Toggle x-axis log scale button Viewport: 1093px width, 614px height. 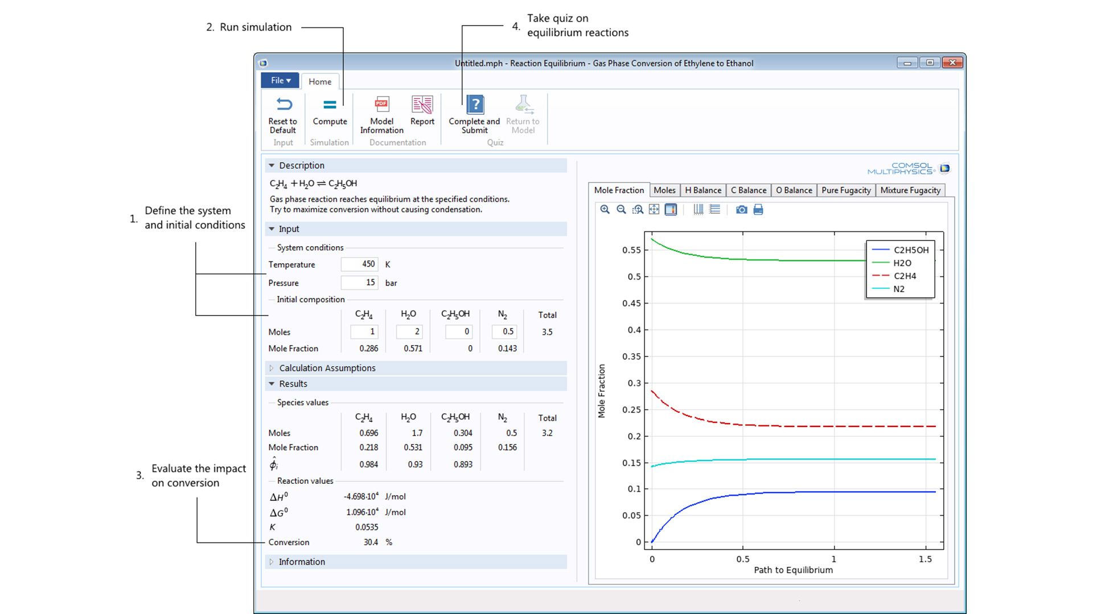pyautogui.click(x=698, y=210)
